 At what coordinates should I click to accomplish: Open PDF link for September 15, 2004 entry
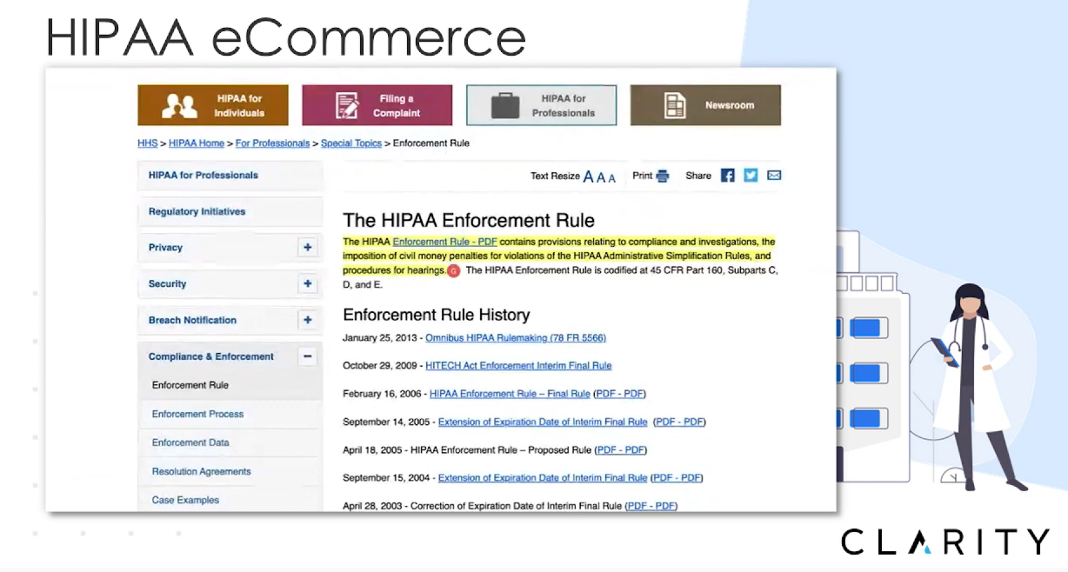(678, 478)
